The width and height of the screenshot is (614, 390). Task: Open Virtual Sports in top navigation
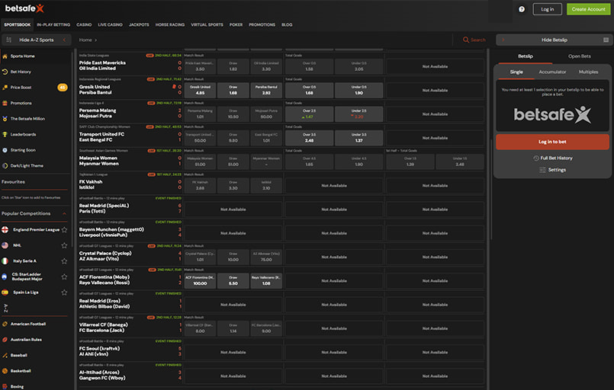click(207, 24)
